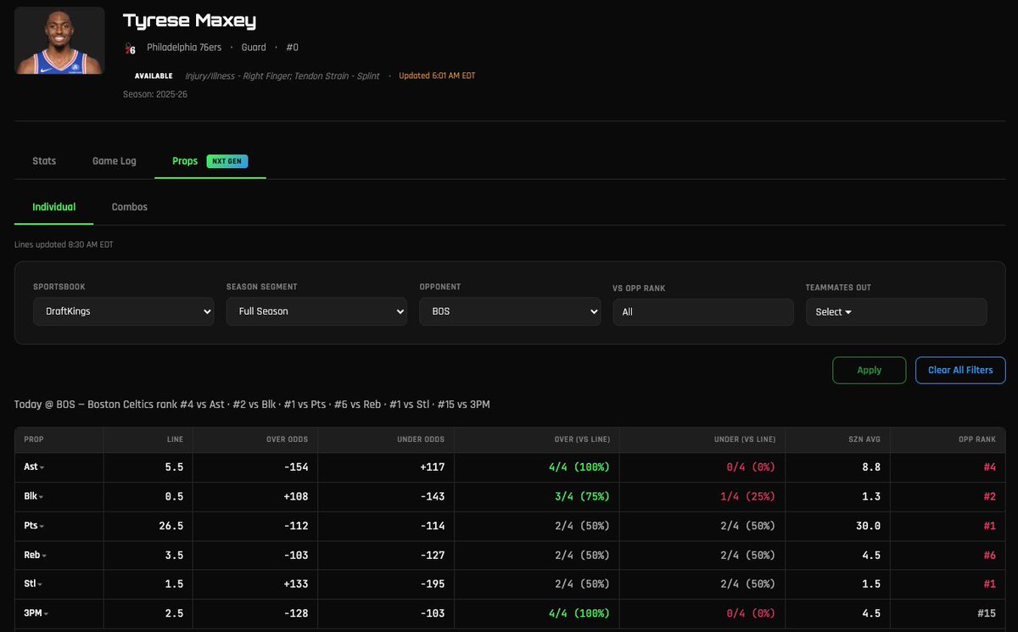Expand the Stl prop row
The height and width of the screenshot is (632, 1018).
click(x=33, y=584)
